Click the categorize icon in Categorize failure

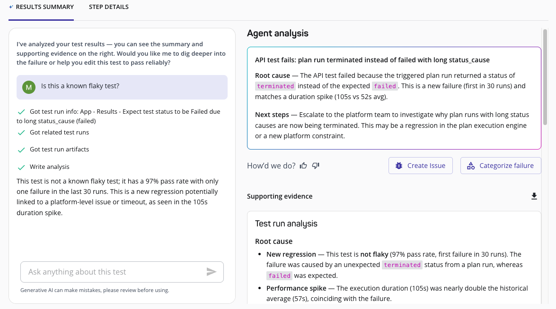(x=471, y=166)
